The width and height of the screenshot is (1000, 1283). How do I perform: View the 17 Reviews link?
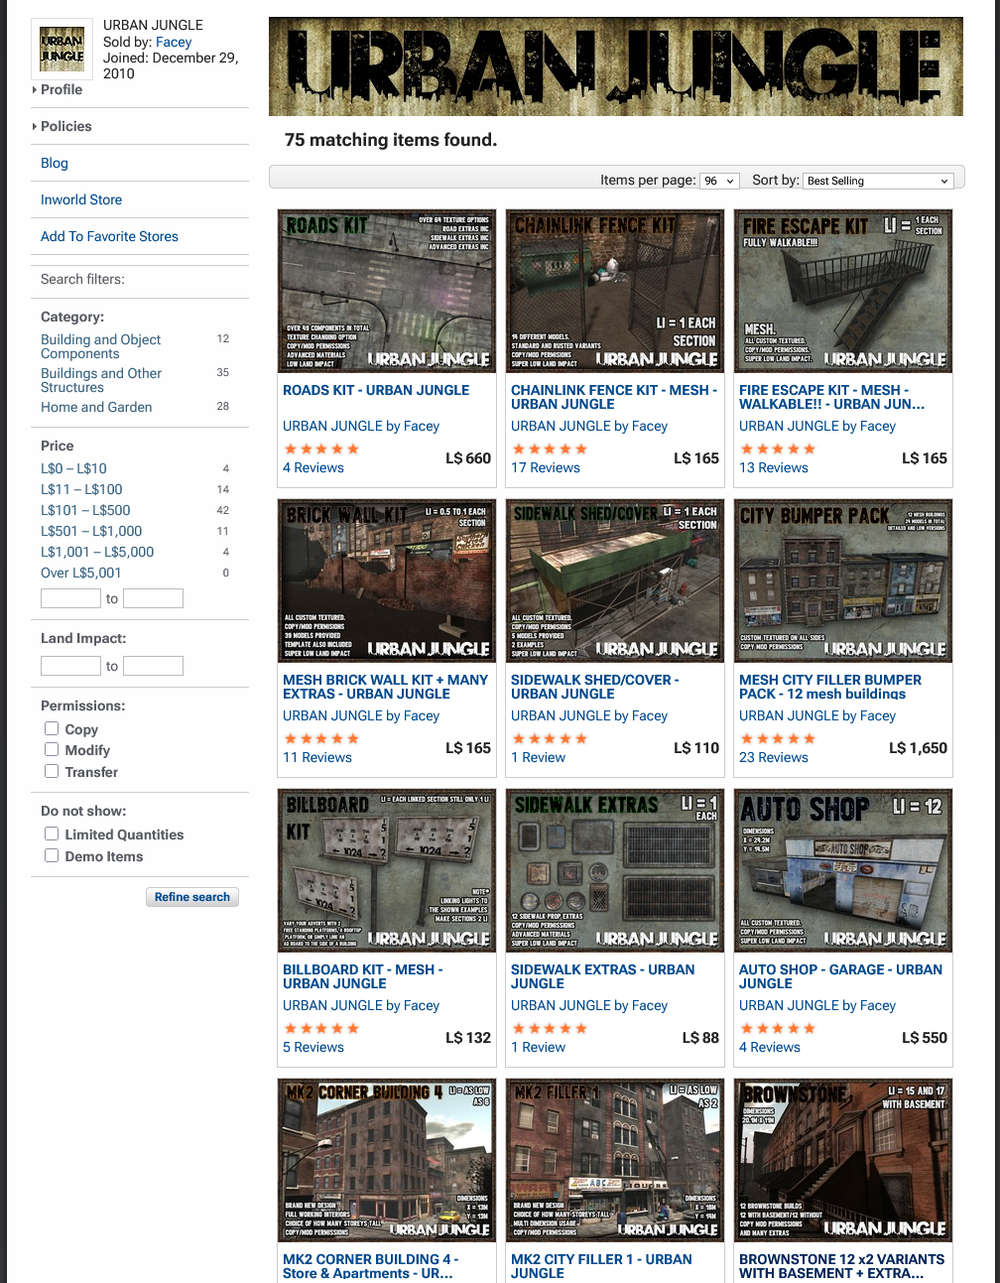[546, 467]
